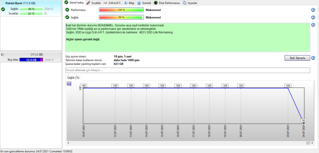Click the floppy disk save icon on graph
The height and width of the screenshot is (153, 319).
(69, 84)
